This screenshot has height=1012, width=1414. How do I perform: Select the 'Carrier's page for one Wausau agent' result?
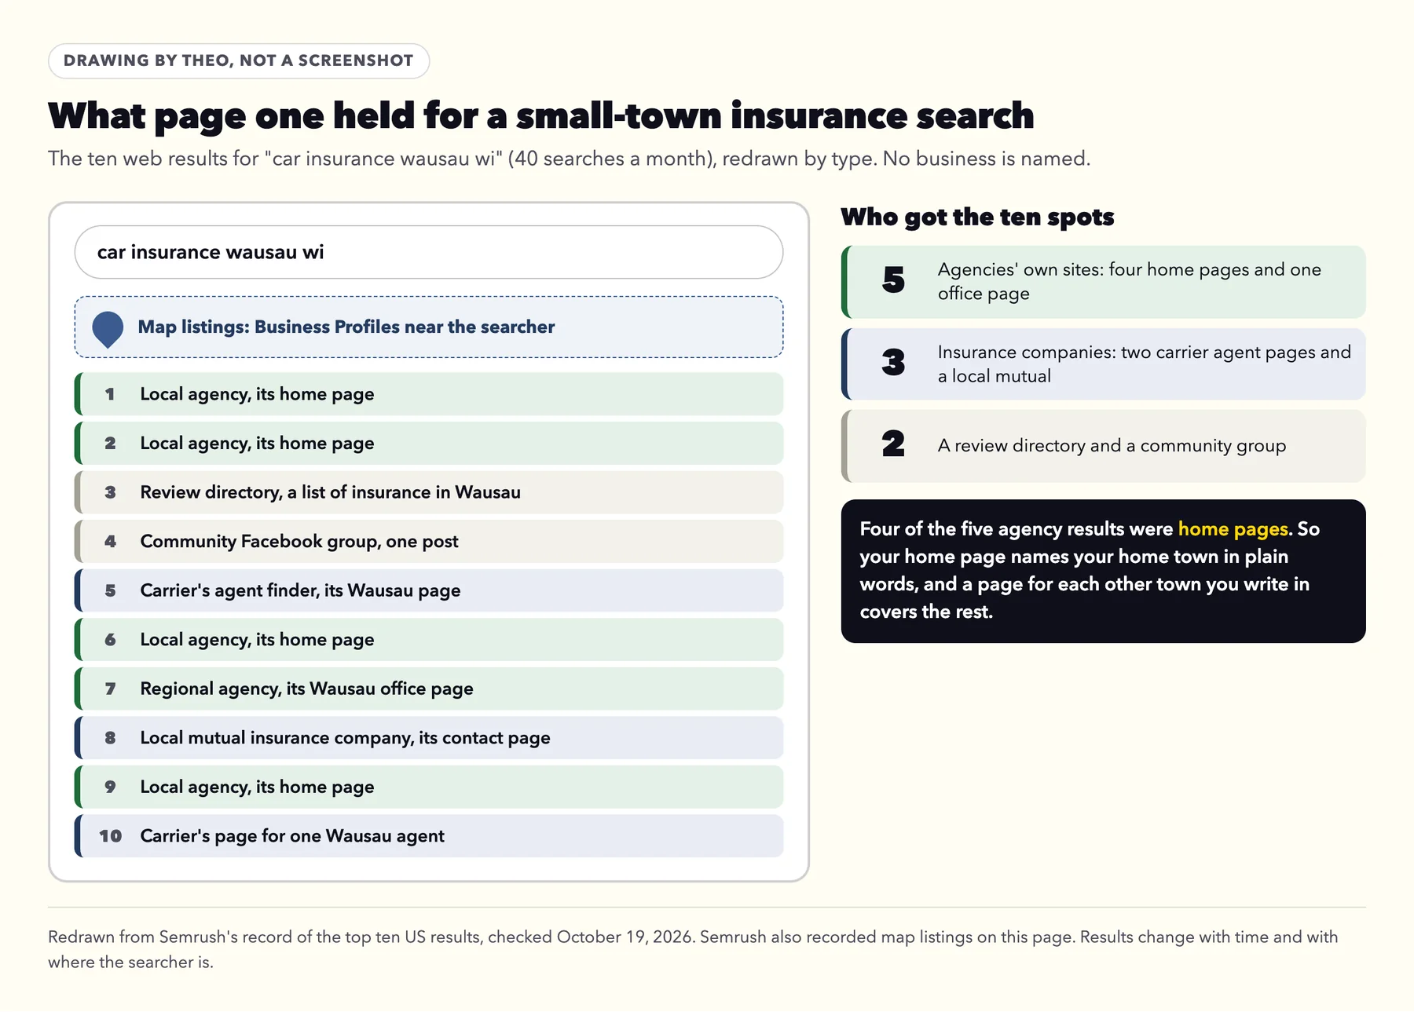click(x=429, y=836)
